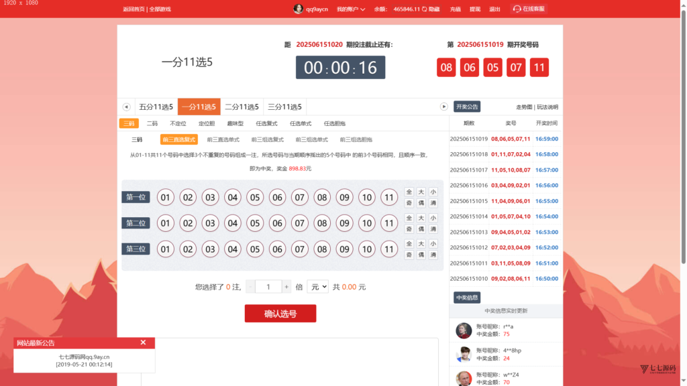Screen dimensions: 687x386
Task: Click 大 quick-select for 第一位 row
Action: (x=421, y=192)
